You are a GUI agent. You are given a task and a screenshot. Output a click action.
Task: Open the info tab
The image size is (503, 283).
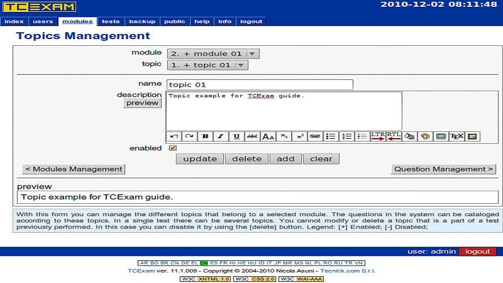coord(224,22)
